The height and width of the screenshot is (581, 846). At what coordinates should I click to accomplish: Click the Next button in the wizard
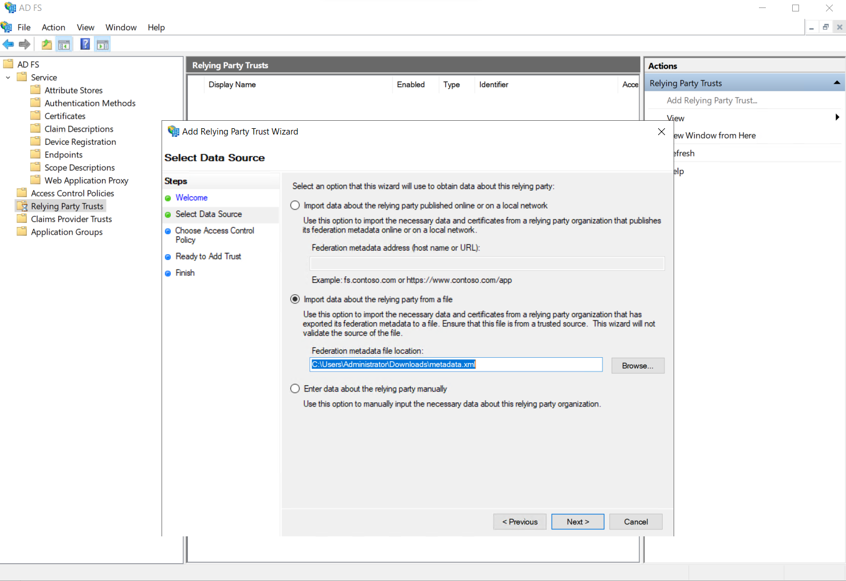point(577,521)
